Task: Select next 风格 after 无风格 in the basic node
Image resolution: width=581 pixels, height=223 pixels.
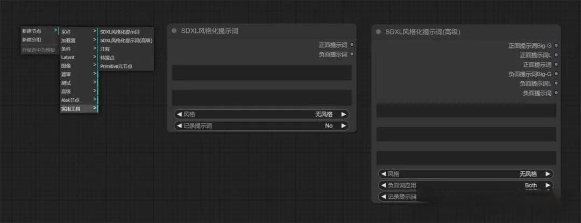Action: [343, 114]
